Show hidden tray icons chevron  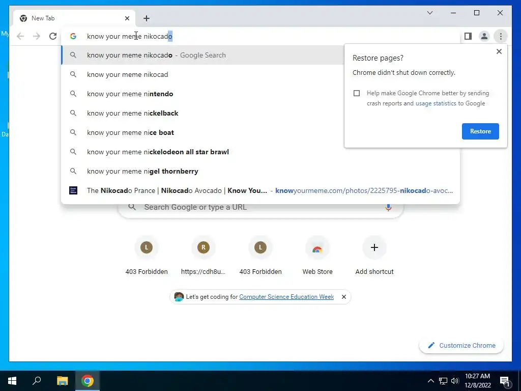(430, 381)
